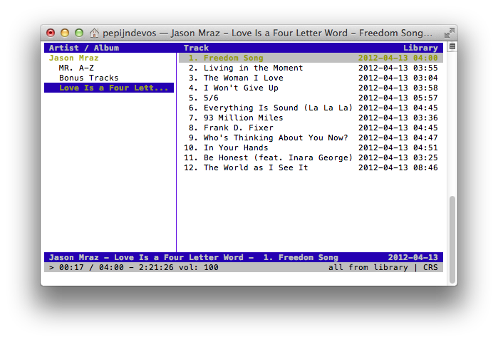
Task: Select track 9. Who's Thinking About You Now?
Action: tap(311, 138)
